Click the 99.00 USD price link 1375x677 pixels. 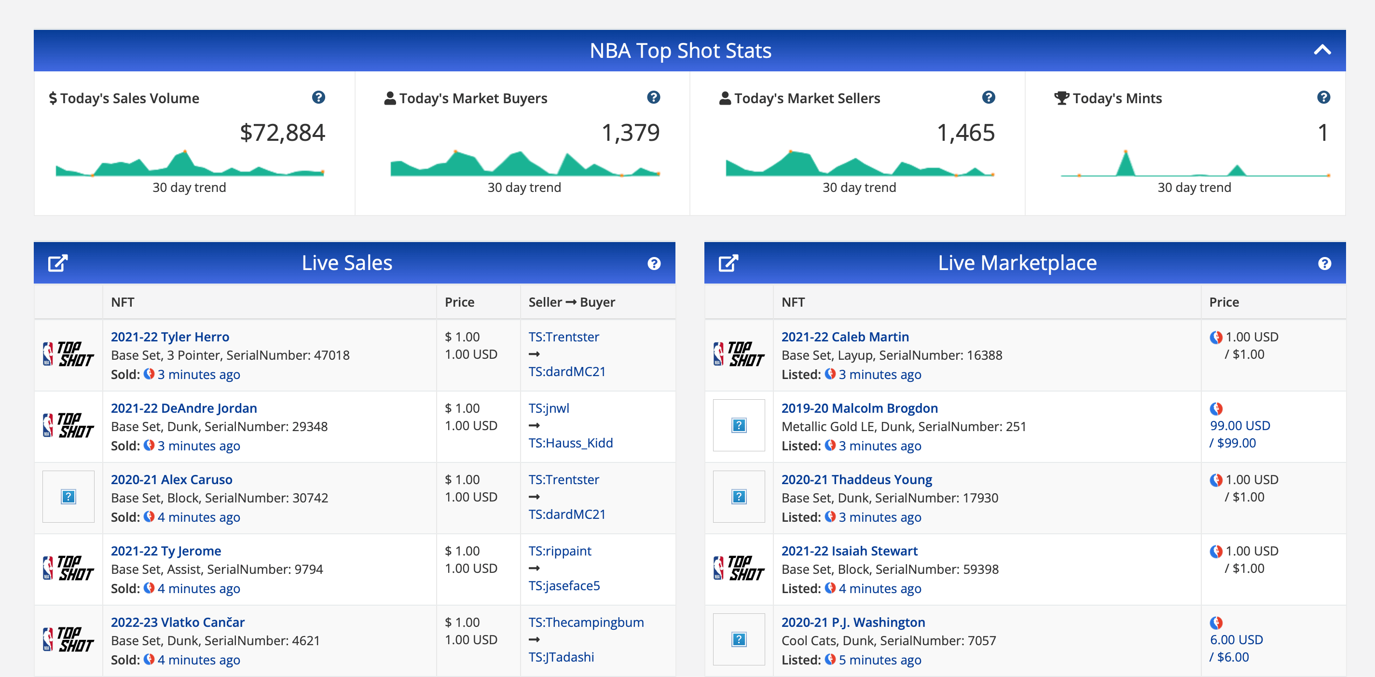coord(1239,426)
